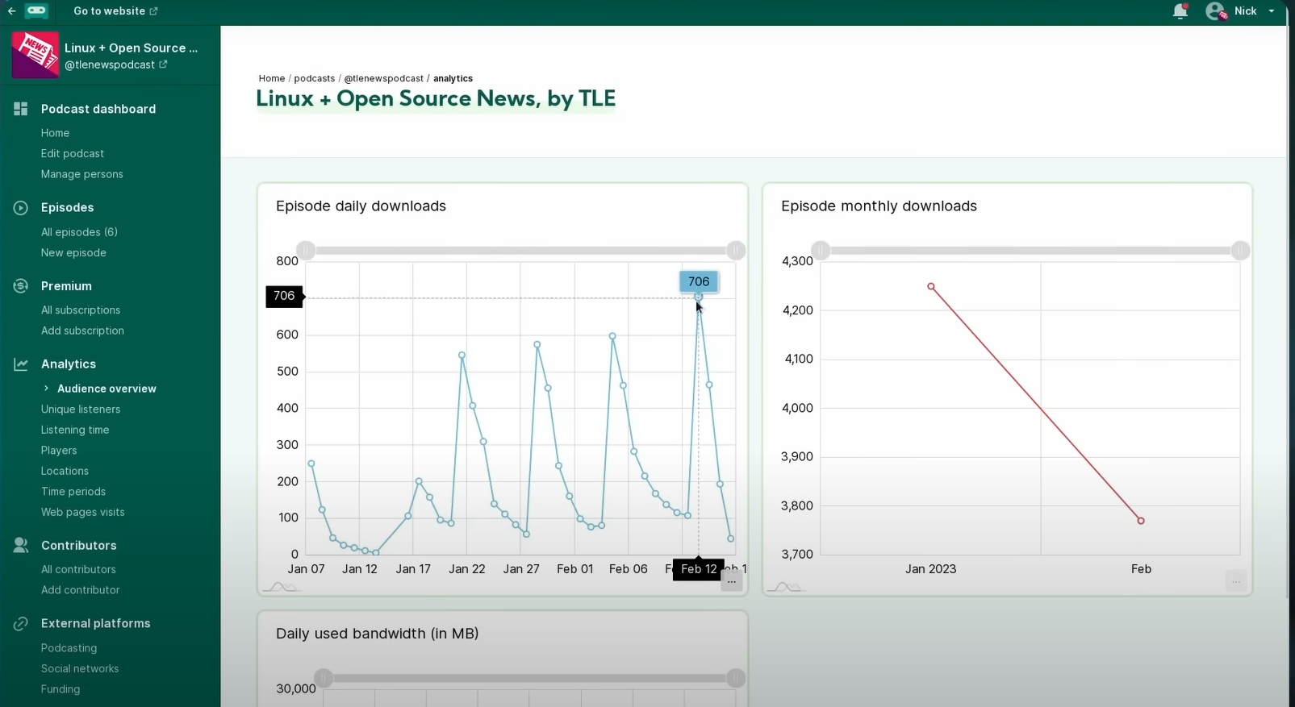Open Podcasting external platforms
This screenshot has width=1295, height=707.
pyautogui.click(x=69, y=648)
